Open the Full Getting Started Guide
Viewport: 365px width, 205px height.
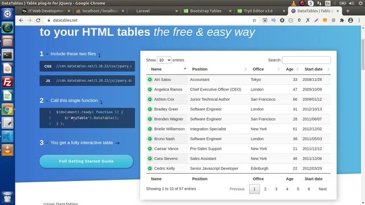tap(86, 161)
